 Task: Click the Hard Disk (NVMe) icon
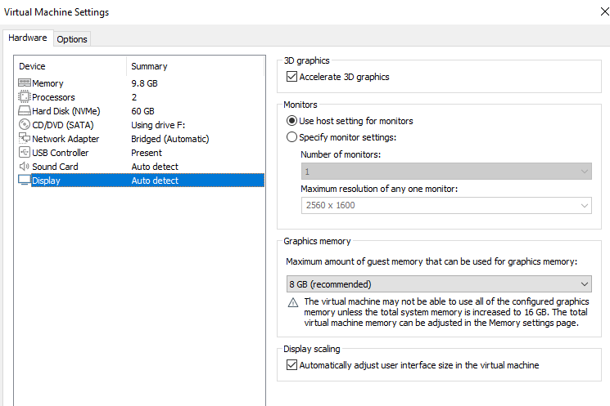coord(24,111)
